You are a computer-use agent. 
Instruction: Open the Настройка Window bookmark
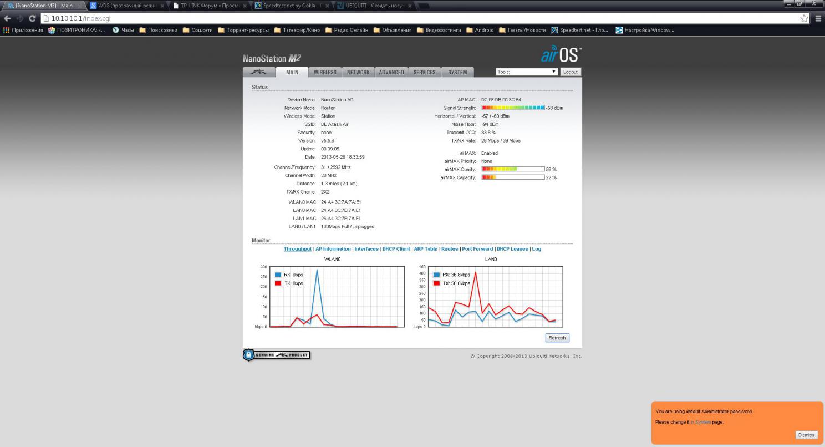645,30
